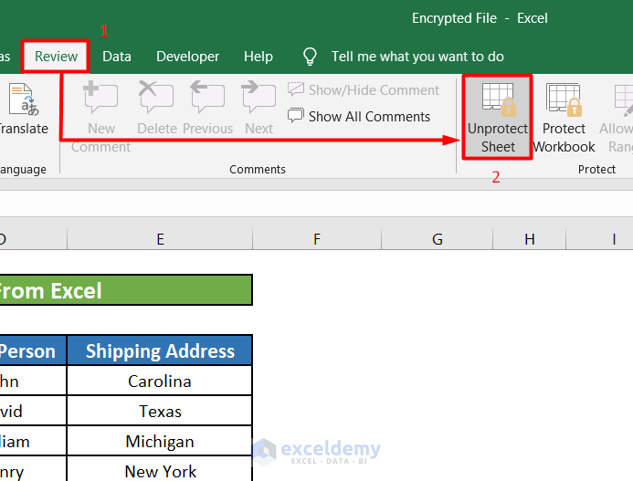Select column G header
Viewport: 633px width, 481px height.
point(438,239)
